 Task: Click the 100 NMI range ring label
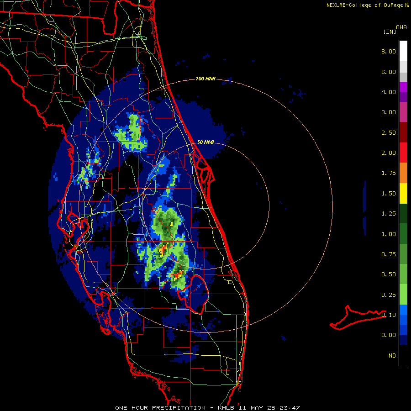click(205, 79)
